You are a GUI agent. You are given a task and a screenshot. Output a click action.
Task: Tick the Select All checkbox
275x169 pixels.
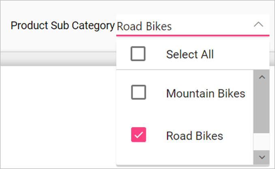click(138, 54)
